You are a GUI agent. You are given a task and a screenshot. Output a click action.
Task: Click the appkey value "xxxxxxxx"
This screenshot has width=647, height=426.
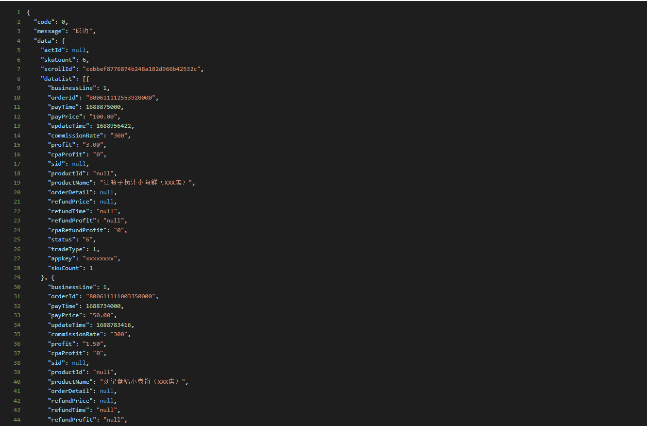coord(100,258)
